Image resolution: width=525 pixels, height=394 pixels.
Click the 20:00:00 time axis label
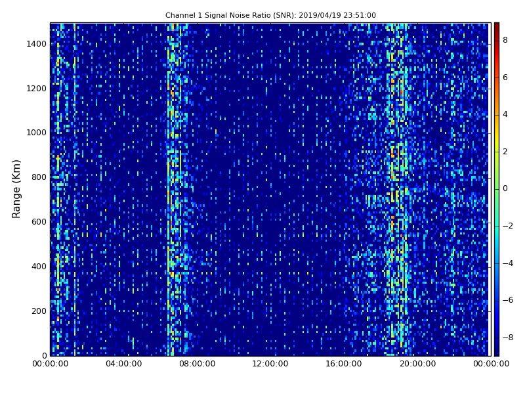(x=418, y=364)
